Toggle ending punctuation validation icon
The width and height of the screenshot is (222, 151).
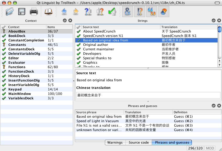tap(140, 12)
